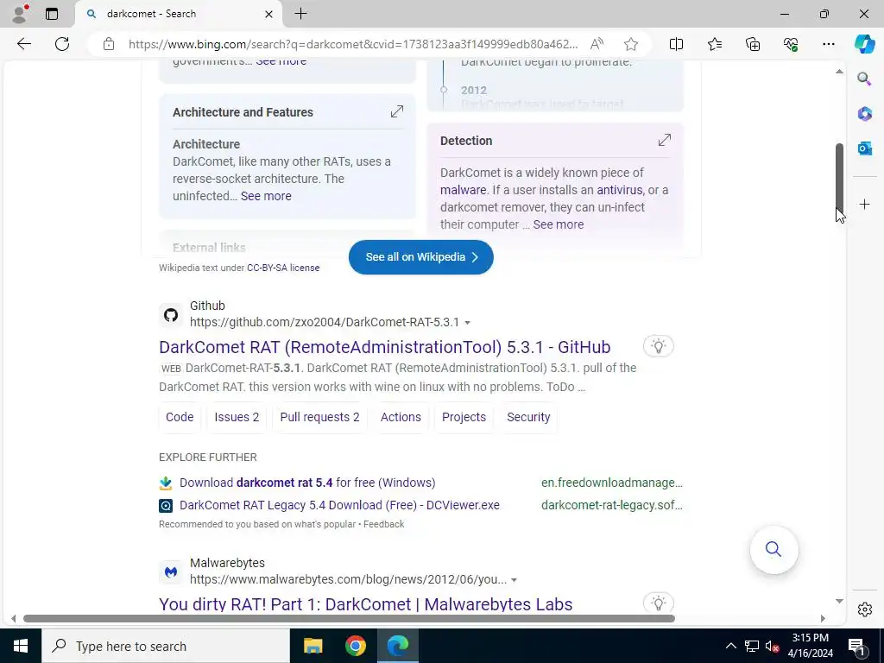This screenshot has height=663, width=884.
Task: Open the Windows Start menu
Action: pyautogui.click(x=21, y=646)
